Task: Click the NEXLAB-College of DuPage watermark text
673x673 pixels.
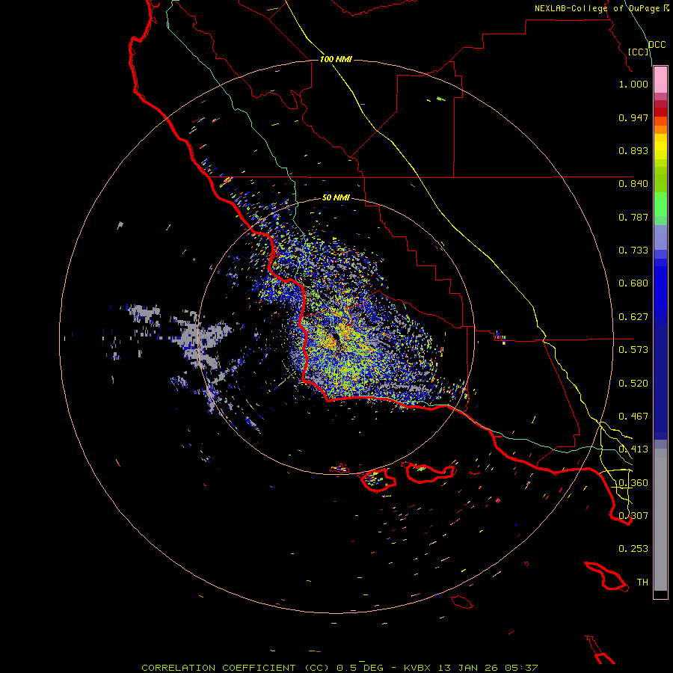Action: [x=602, y=8]
